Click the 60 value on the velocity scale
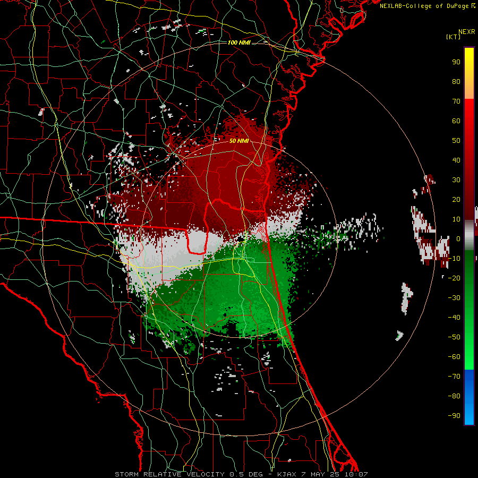This screenshot has width=478, height=478. (456, 121)
